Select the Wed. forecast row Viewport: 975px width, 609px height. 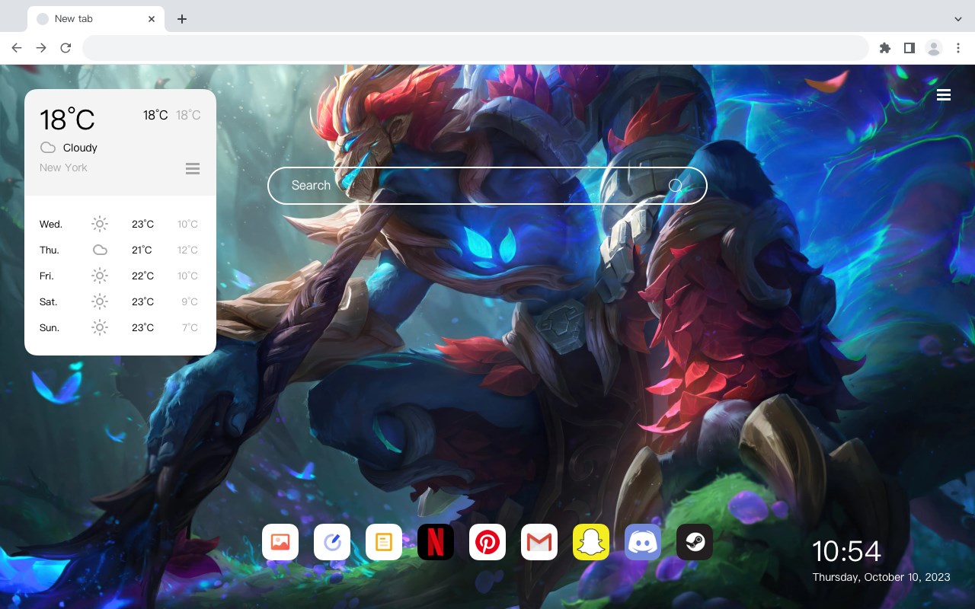tap(120, 224)
